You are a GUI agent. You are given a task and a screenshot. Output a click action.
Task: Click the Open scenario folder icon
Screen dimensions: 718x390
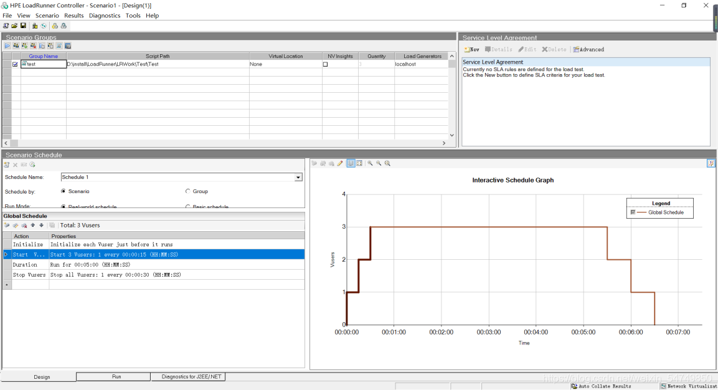coord(14,26)
